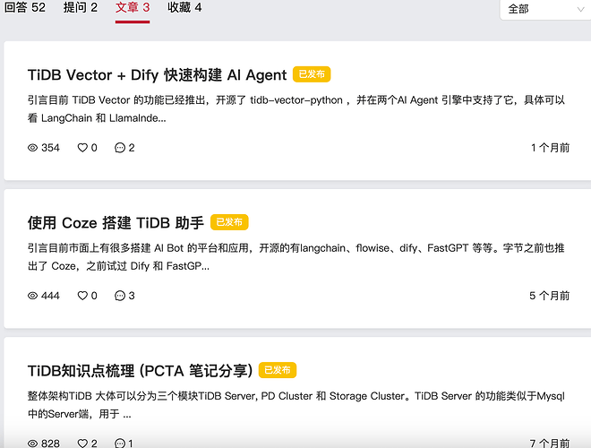
Task: Open article "TiDB Vector + Dify 快速构建 AI Agent"
Action: point(157,75)
